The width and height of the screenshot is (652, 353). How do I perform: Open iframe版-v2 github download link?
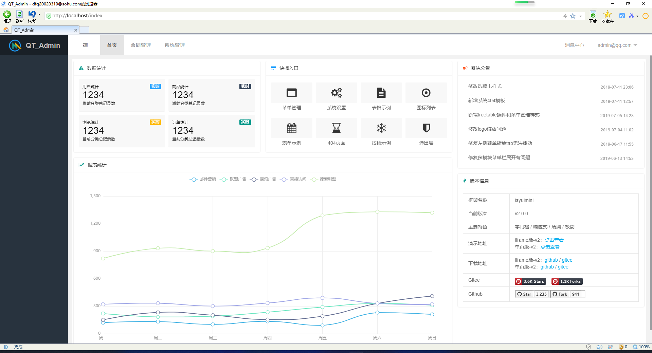(x=551, y=260)
